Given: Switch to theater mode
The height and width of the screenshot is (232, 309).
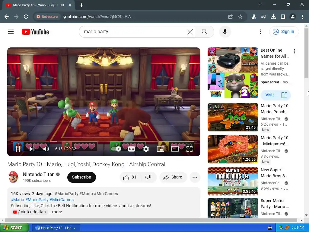Looking at the screenshot, I should point(175,149).
